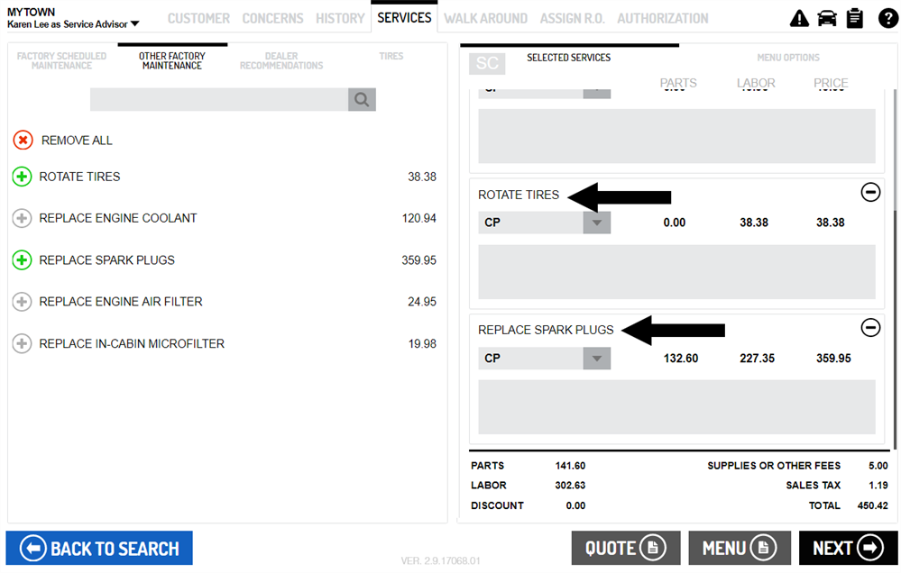Open the Rotate Tires CP pay type dropdown

coord(596,223)
